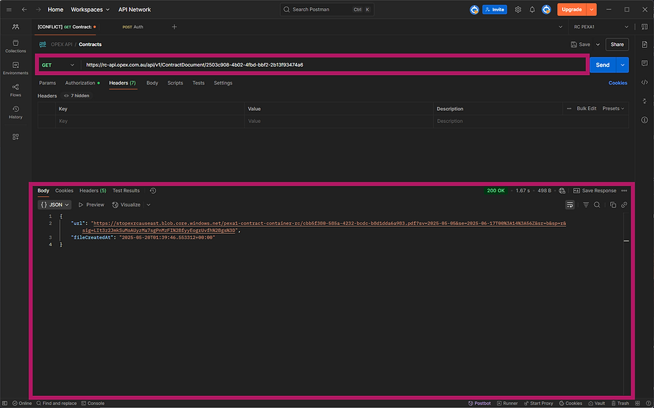Screen dimensions: 654x408
Task: Click the blue Send button
Action: coord(603,65)
